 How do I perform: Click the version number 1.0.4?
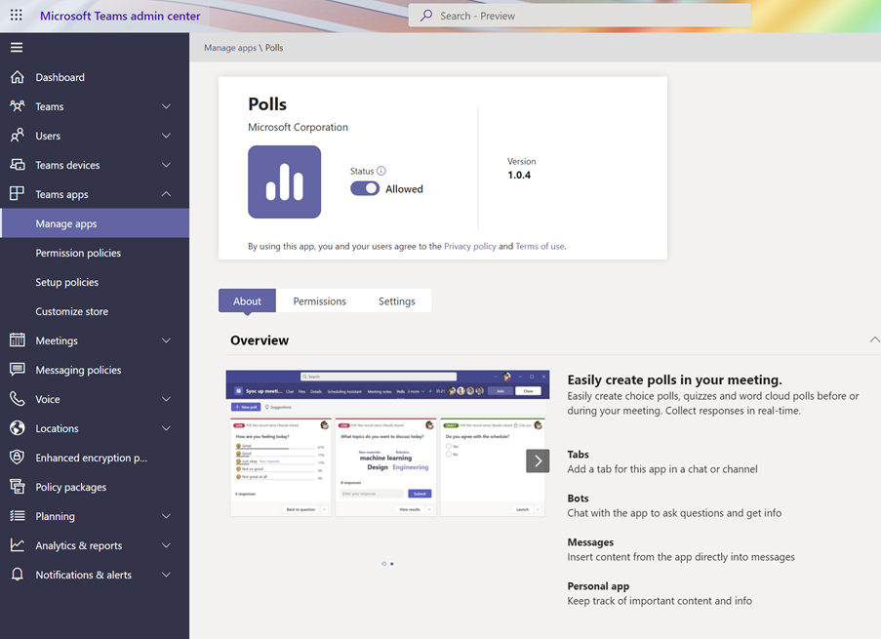click(519, 175)
